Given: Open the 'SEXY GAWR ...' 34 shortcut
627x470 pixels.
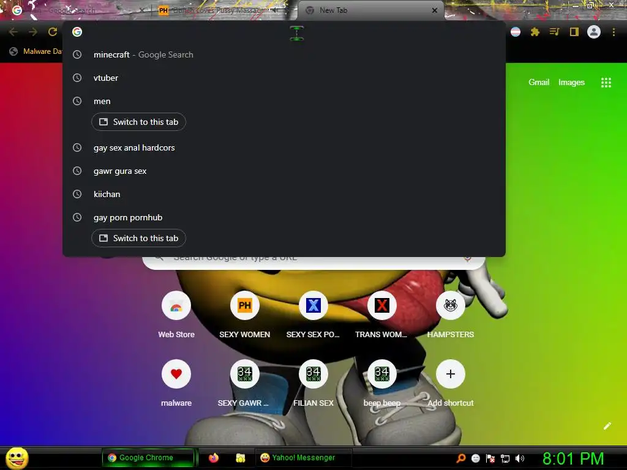Looking at the screenshot, I should pyautogui.click(x=245, y=384).
